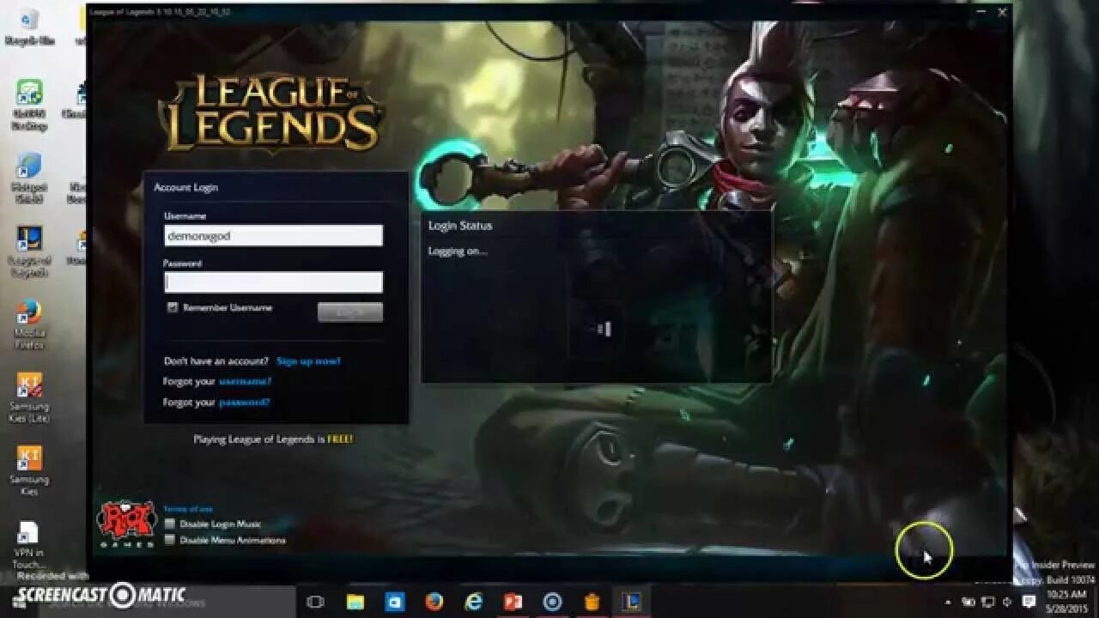This screenshot has width=1099, height=618.
Task: Open the Hotspot Shield desktop shortcut
Action: pos(29,178)
